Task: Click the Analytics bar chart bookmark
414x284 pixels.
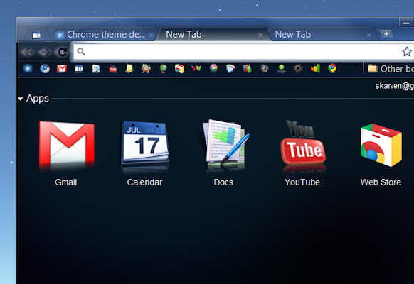Action: pyautogui.click(x=316, y=69)
